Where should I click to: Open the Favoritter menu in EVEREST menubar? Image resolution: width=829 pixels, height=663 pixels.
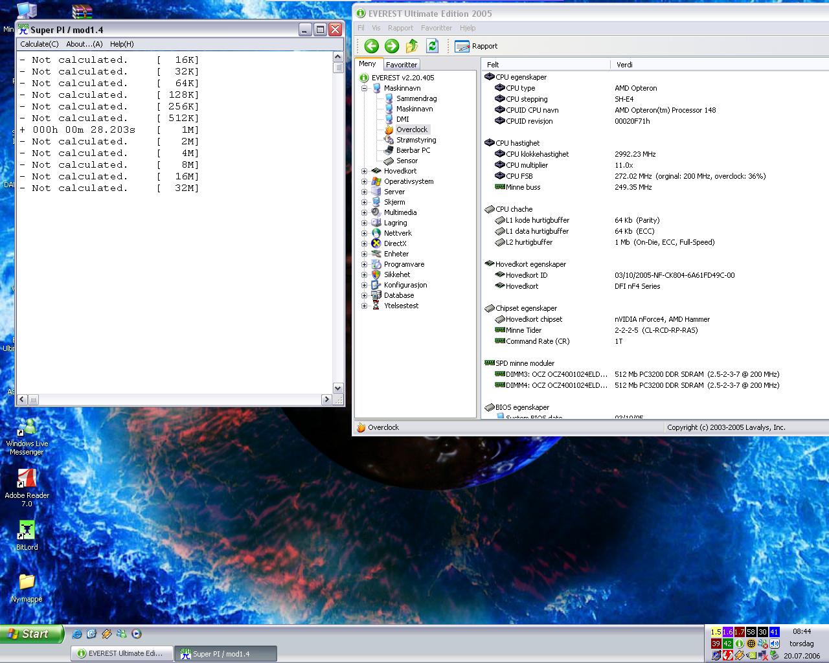436,28
